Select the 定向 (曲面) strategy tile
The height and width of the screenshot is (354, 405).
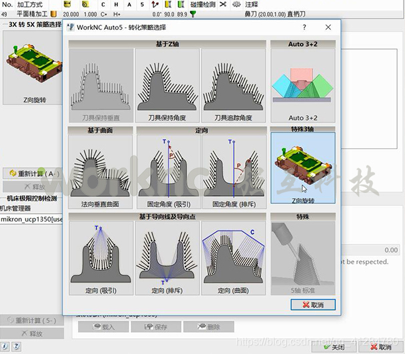[234, 258]
